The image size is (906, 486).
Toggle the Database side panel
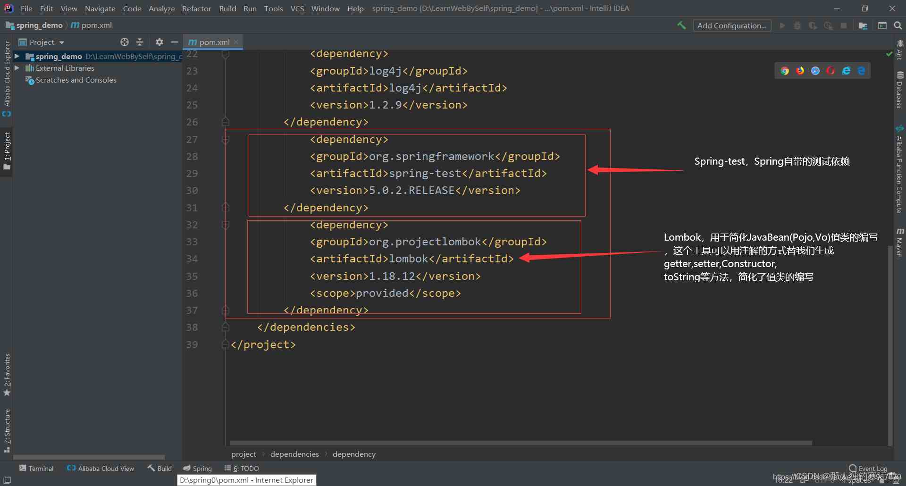tap(900, 90)
